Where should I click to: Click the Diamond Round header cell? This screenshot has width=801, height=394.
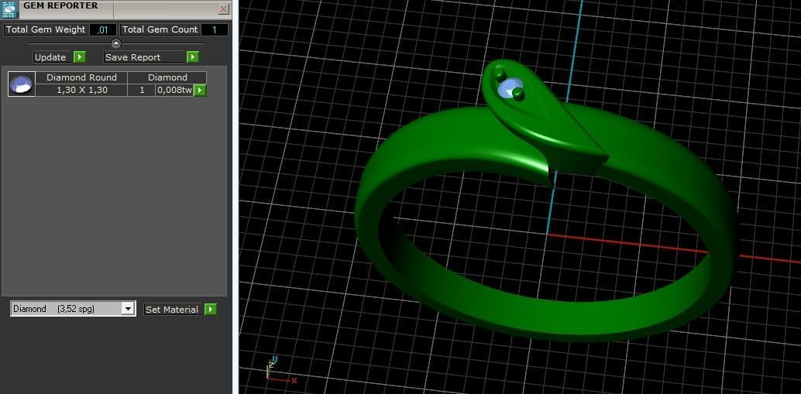(82, 77)
